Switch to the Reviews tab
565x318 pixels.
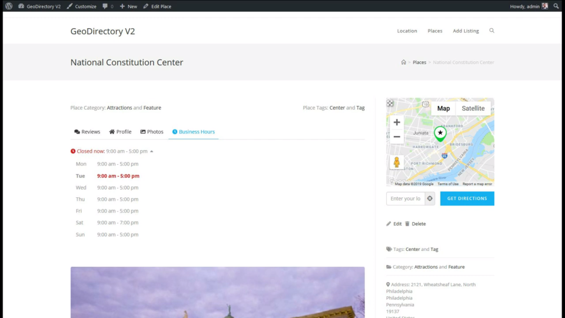coord(87,131)
